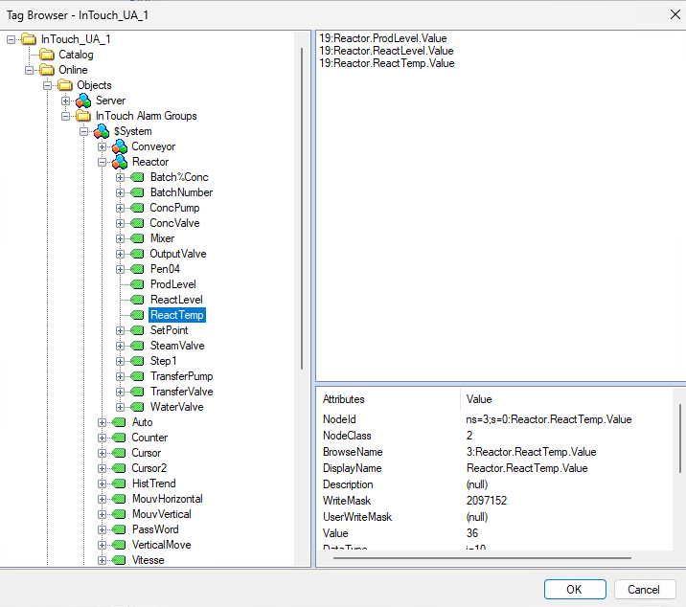Expand the Step1 tag node
This screenshot has width=686, height=607.
point(120,361)
